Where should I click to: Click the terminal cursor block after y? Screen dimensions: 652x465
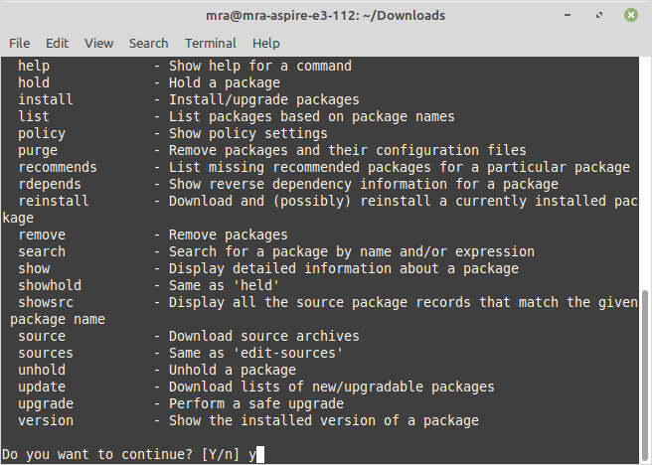click(260, 454)
